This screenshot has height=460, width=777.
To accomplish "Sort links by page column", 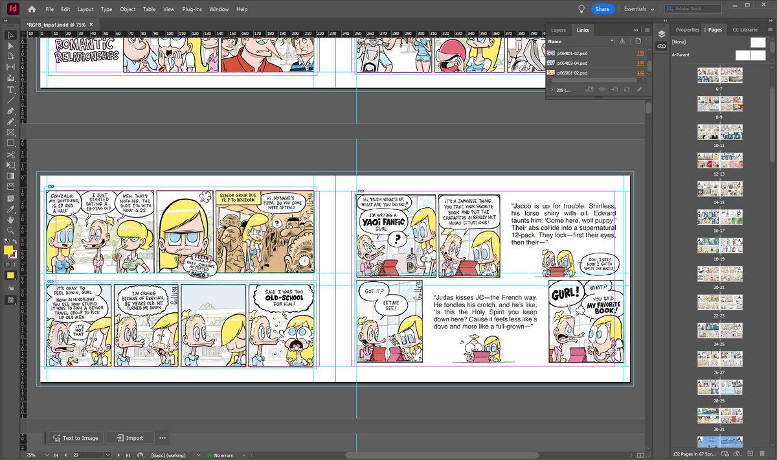I will 638,41.
